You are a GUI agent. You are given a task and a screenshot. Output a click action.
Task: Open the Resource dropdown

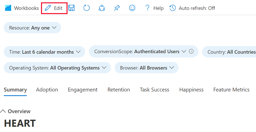point(32,28)
